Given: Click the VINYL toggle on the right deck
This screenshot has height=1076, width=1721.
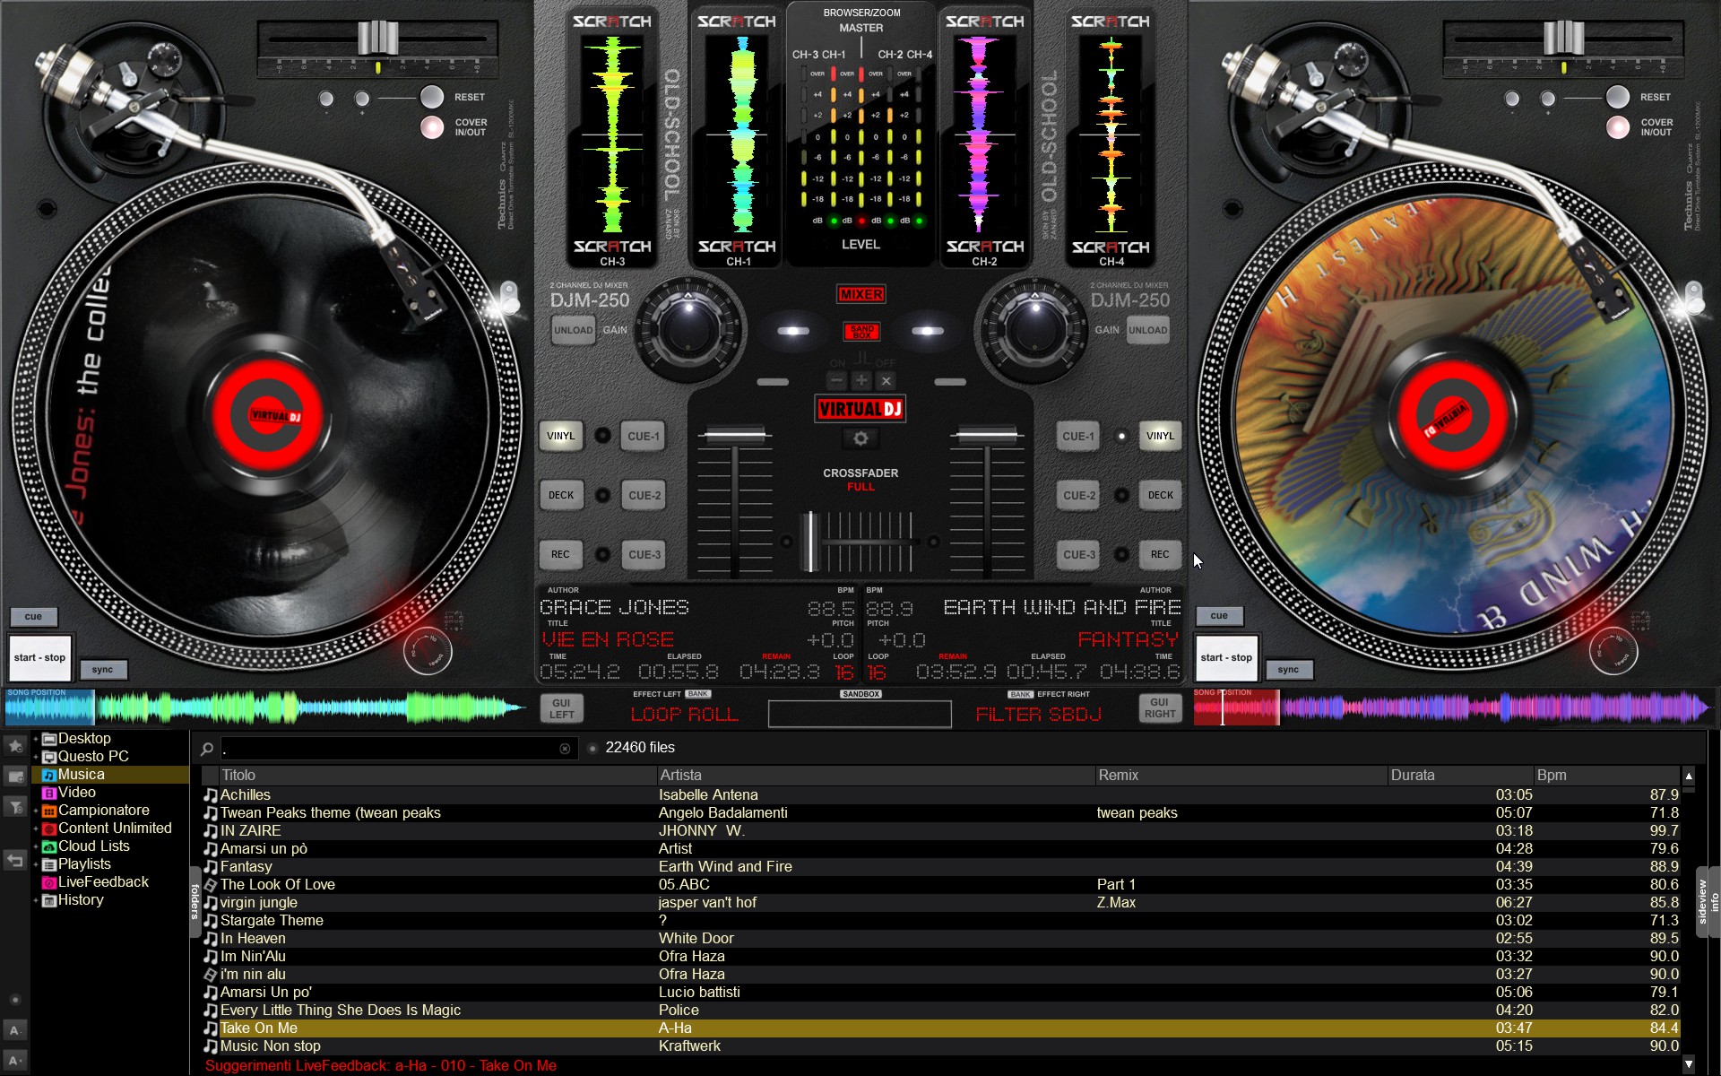Looking at the screenshot, I should (x=1158, y=437).
